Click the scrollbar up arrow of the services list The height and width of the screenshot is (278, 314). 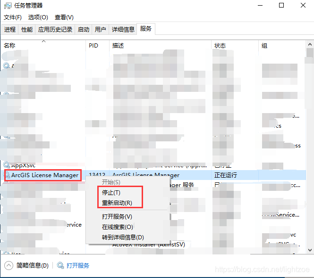coord(310,44)
